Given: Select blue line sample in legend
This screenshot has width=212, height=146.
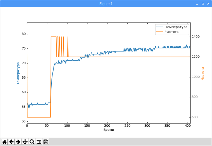Looking at the screenshot, I should (160, 27).
